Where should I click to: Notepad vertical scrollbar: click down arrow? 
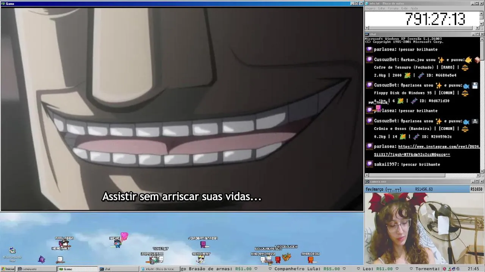(482, 24)
